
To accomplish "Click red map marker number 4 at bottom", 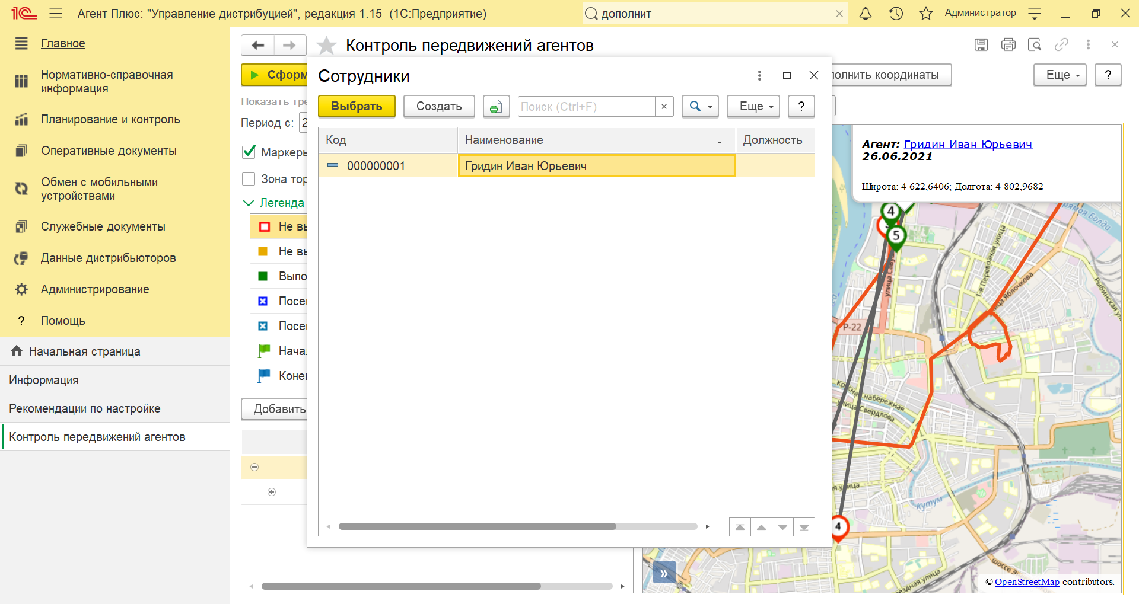I will point(838,528).
